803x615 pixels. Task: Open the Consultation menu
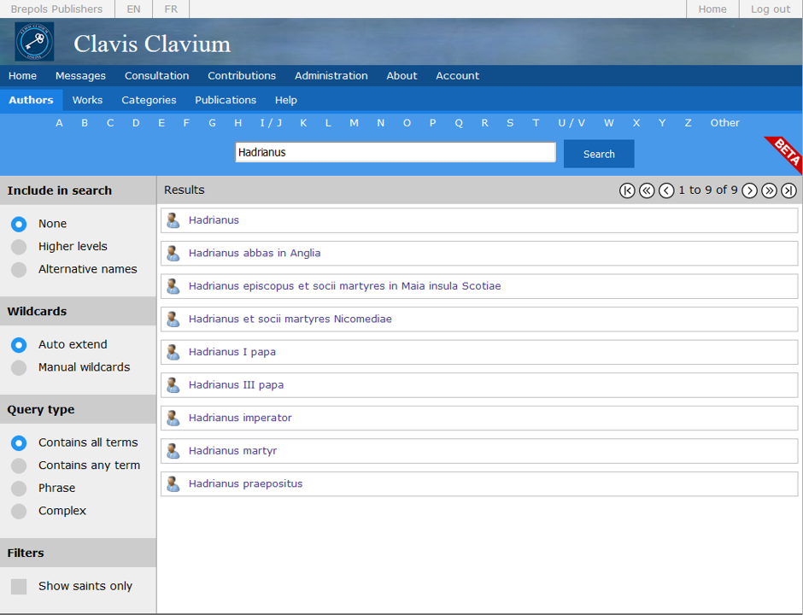156,76
